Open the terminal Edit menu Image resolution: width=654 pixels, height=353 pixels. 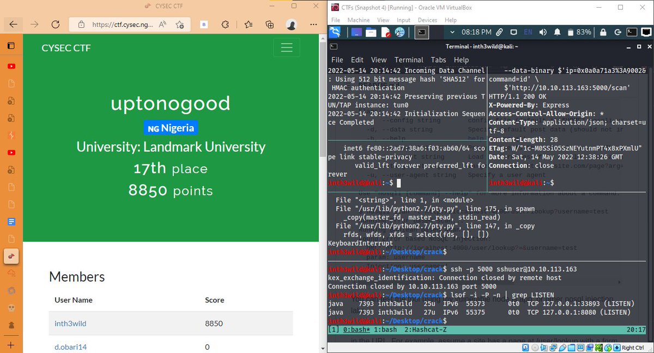tap(357, 60)
